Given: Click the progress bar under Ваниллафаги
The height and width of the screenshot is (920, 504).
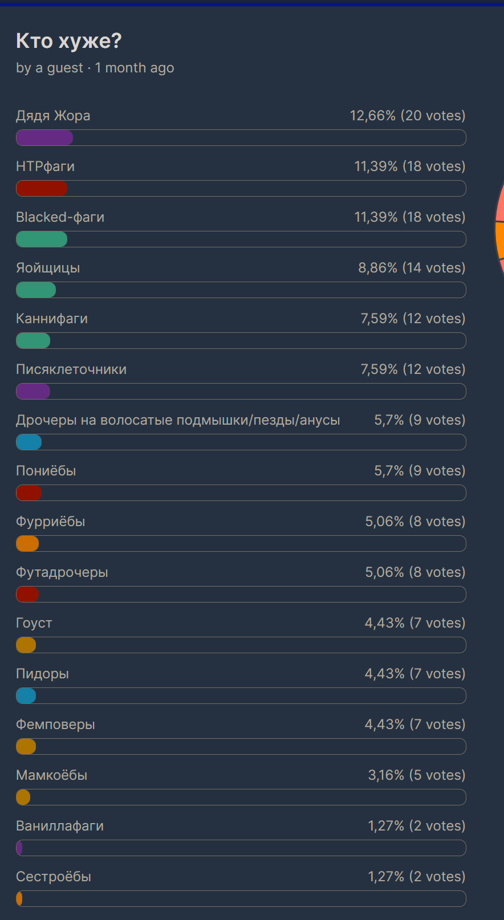Looking at the screenshot, I should 19,848.
